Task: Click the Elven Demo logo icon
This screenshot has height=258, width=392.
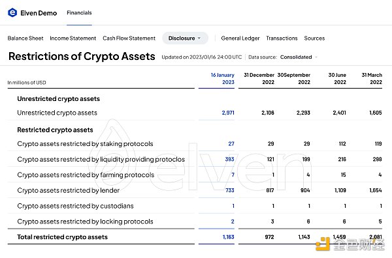Action: (12, 12)
